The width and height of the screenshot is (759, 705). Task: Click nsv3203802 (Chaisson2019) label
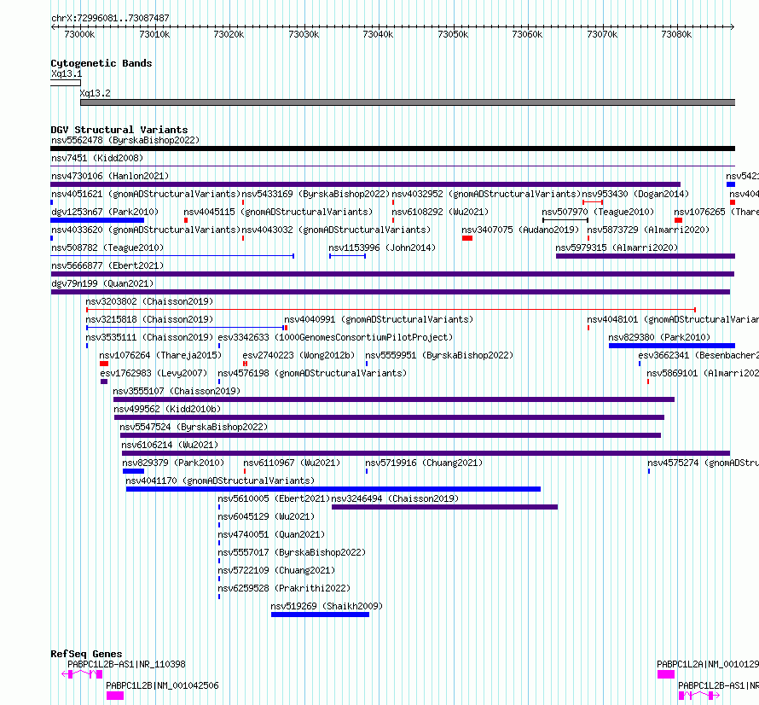pyautogui.click(x=149, y=301)
